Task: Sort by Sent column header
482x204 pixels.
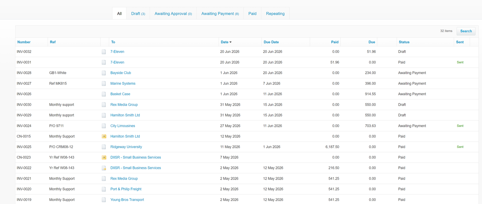Action: [x=460, y=42]
